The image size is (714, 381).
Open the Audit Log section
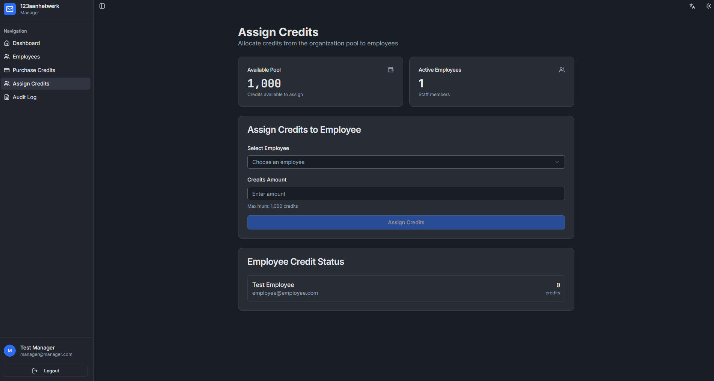point(24,97)
